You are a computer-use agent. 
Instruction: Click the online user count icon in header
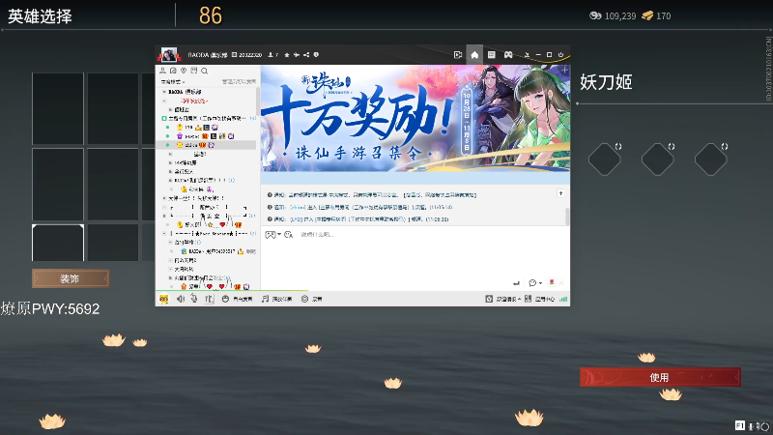click(x=271, y=55)
